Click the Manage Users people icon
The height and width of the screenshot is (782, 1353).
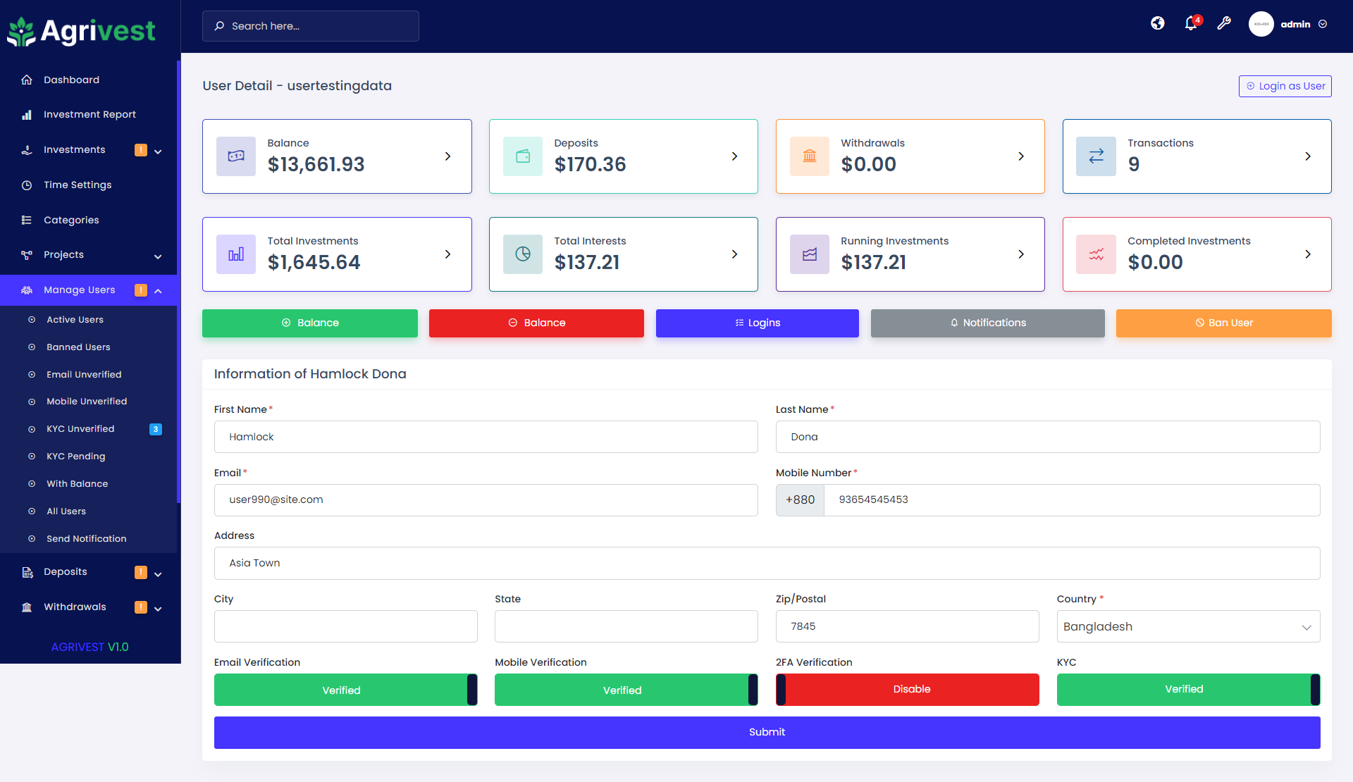pos(27,290)
